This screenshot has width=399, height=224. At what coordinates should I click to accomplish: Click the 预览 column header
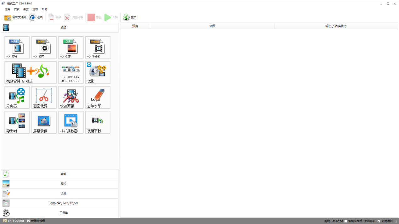[135, 26]
